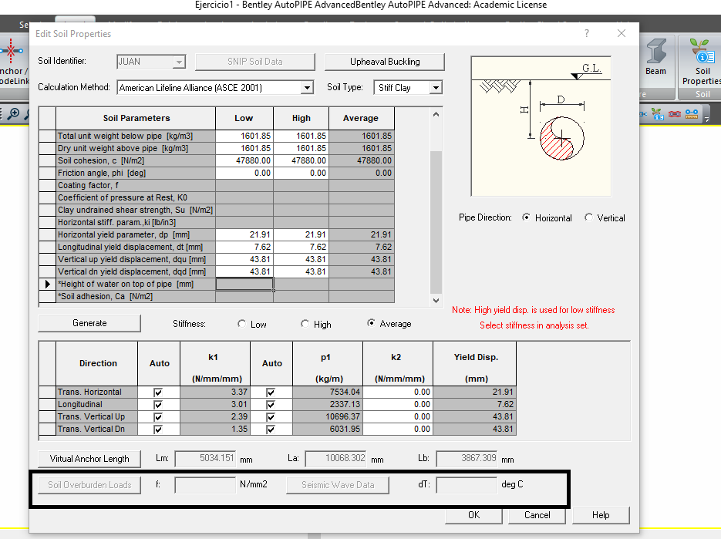Uncheck Auto p1 for Longitudinal row
The height and width of the screenshot is (539, 721).
pyautogui.click(x=271, y=405)
